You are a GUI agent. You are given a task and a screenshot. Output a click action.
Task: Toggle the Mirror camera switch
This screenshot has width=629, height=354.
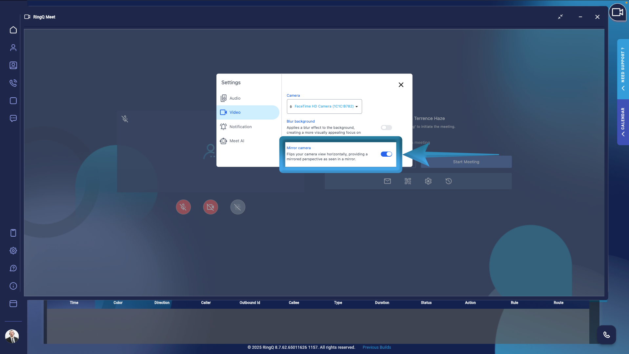(386, 154)
